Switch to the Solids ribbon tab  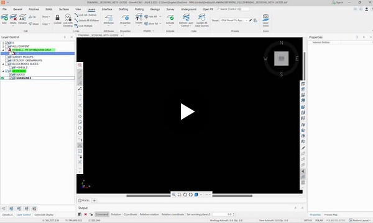point(48,9)
